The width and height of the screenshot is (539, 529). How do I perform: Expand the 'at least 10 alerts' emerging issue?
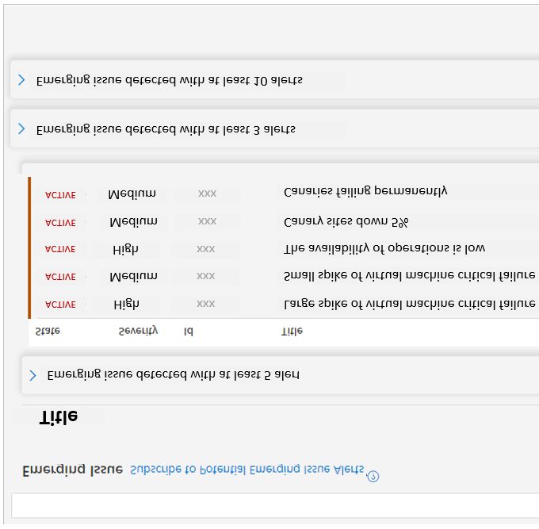click(x=21, y=80)
